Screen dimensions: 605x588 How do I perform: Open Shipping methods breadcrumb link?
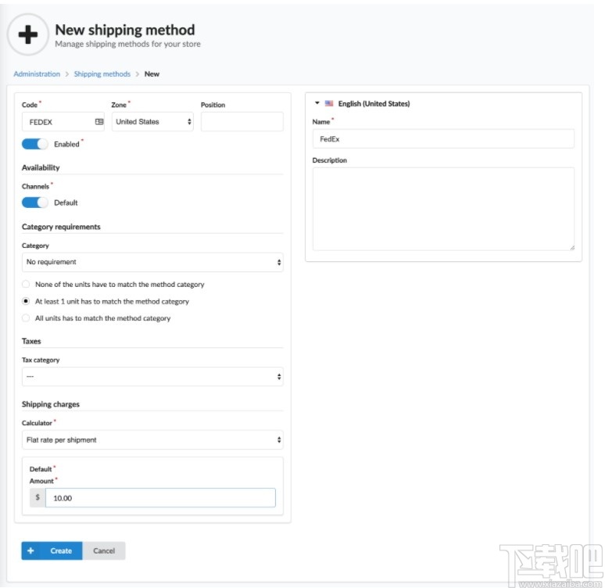(x=102, y=74)
